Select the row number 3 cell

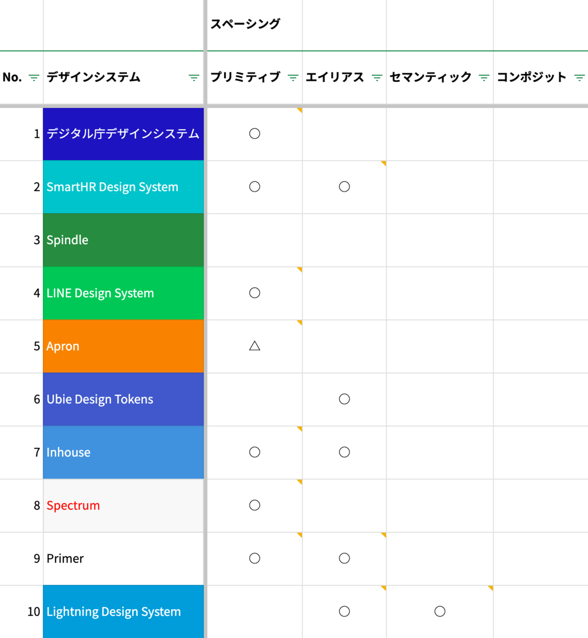(x=21, y=240)
